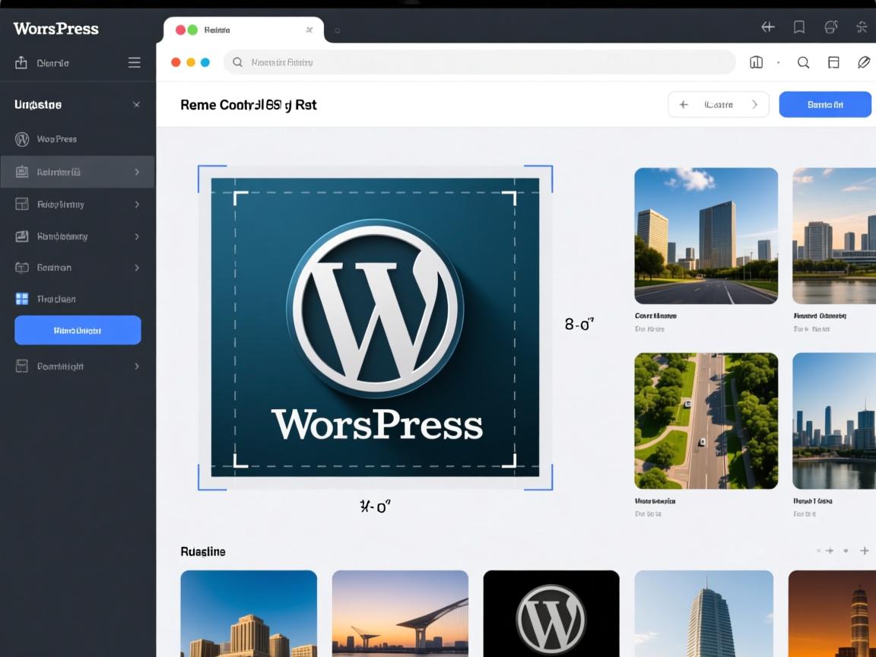This screenshot has width=876, height=657.
Task: Click the book-shaped library icon in the toolbar
Action: [756, 62]
